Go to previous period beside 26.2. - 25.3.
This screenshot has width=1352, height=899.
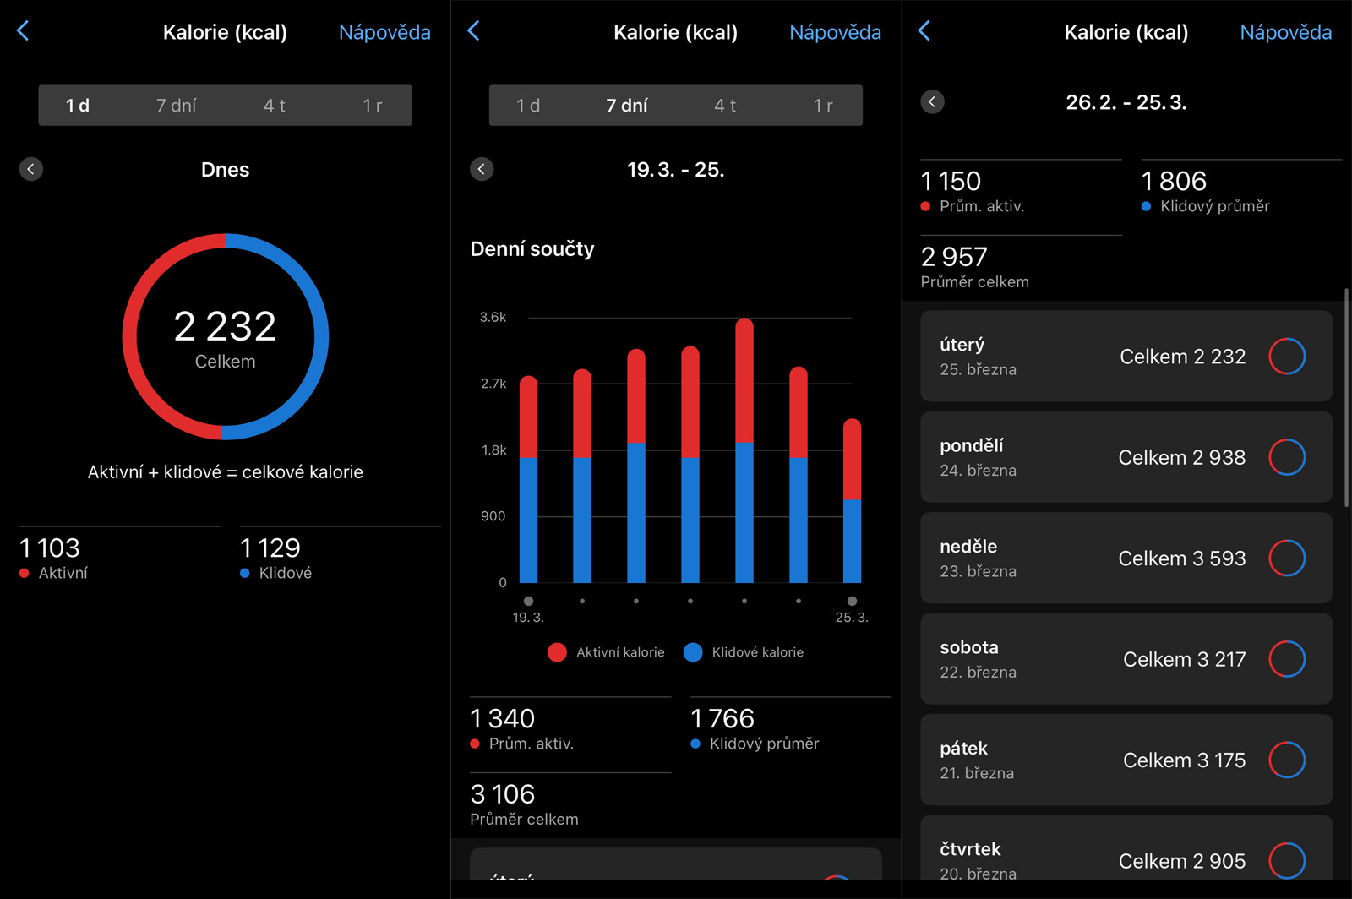click(x=932, y=102)
